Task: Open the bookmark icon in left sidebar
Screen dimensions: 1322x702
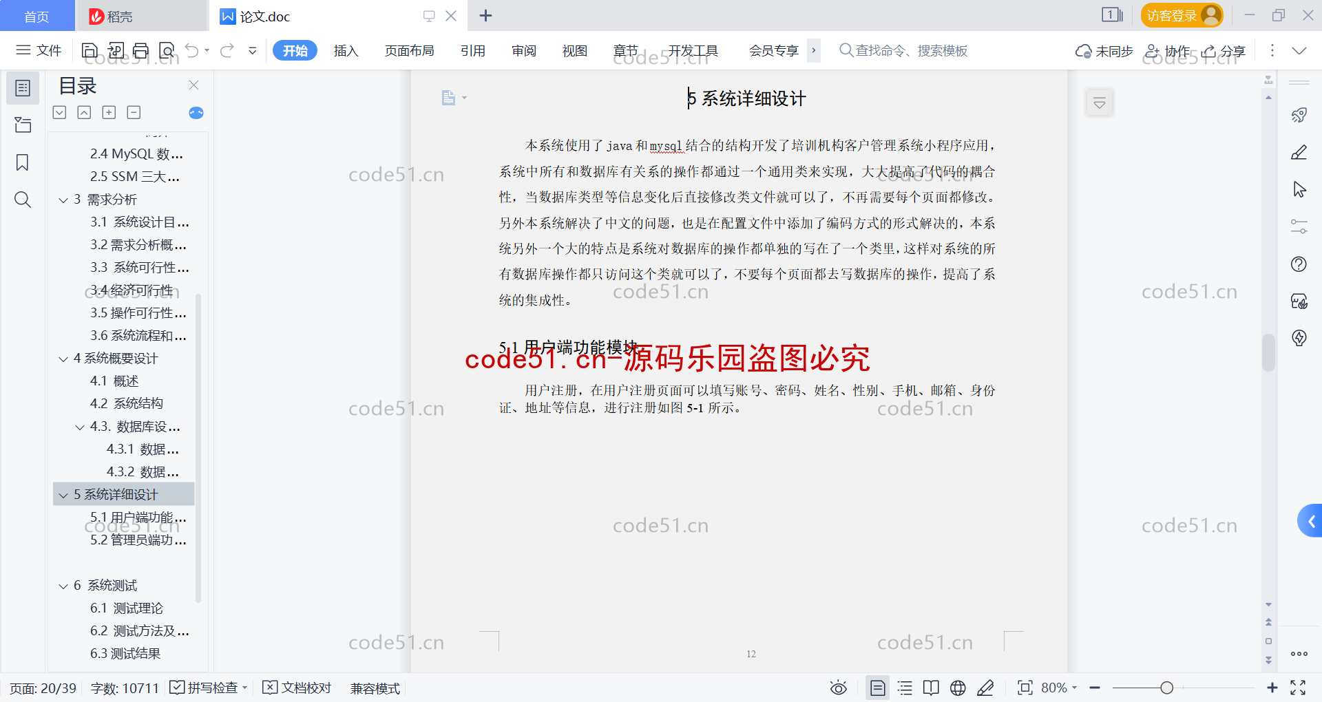Action: click(x=23, y=162)
